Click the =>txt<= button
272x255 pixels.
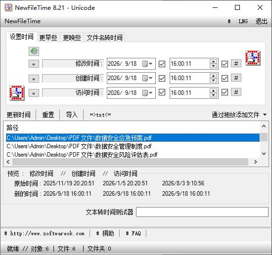click(x=100, y=115)
